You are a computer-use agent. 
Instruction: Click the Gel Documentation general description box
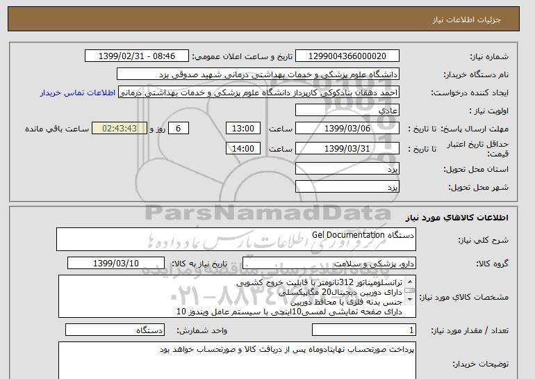tap(236, 240)
